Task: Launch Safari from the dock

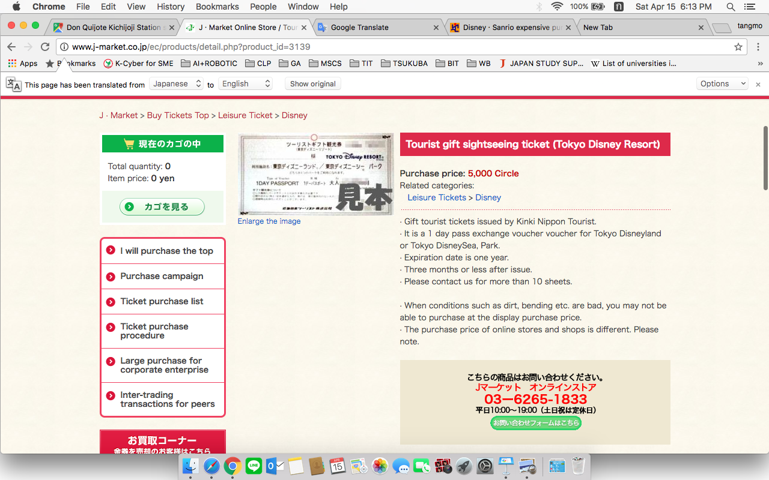Action: click(211, 466)
